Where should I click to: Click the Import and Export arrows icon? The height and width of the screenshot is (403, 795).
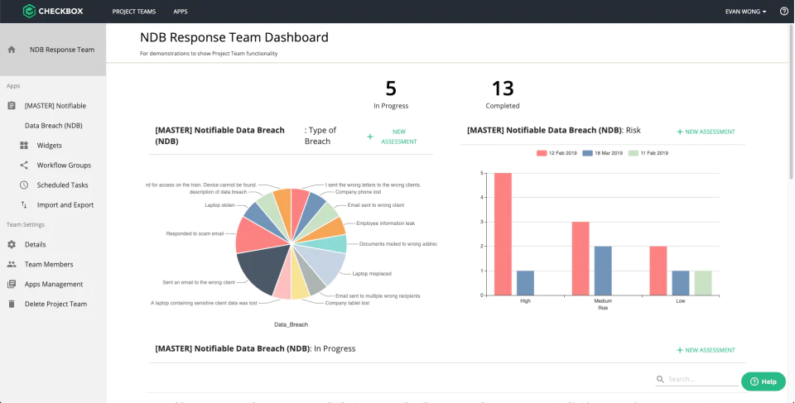click(24, 204)
